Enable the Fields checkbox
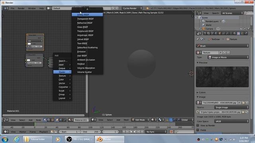Screen dimensions: 255x143 point(198,130)
